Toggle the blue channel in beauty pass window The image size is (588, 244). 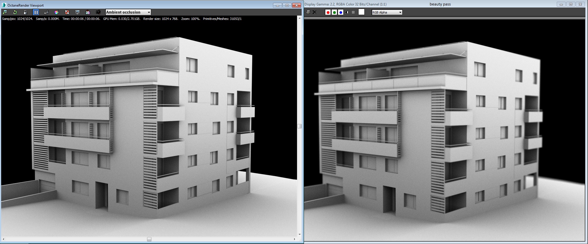(x=341, y=12)
